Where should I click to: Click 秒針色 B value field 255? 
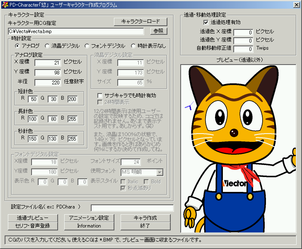72,139
